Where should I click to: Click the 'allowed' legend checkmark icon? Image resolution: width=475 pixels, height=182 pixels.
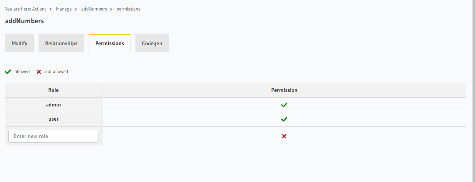click(8, 71)
